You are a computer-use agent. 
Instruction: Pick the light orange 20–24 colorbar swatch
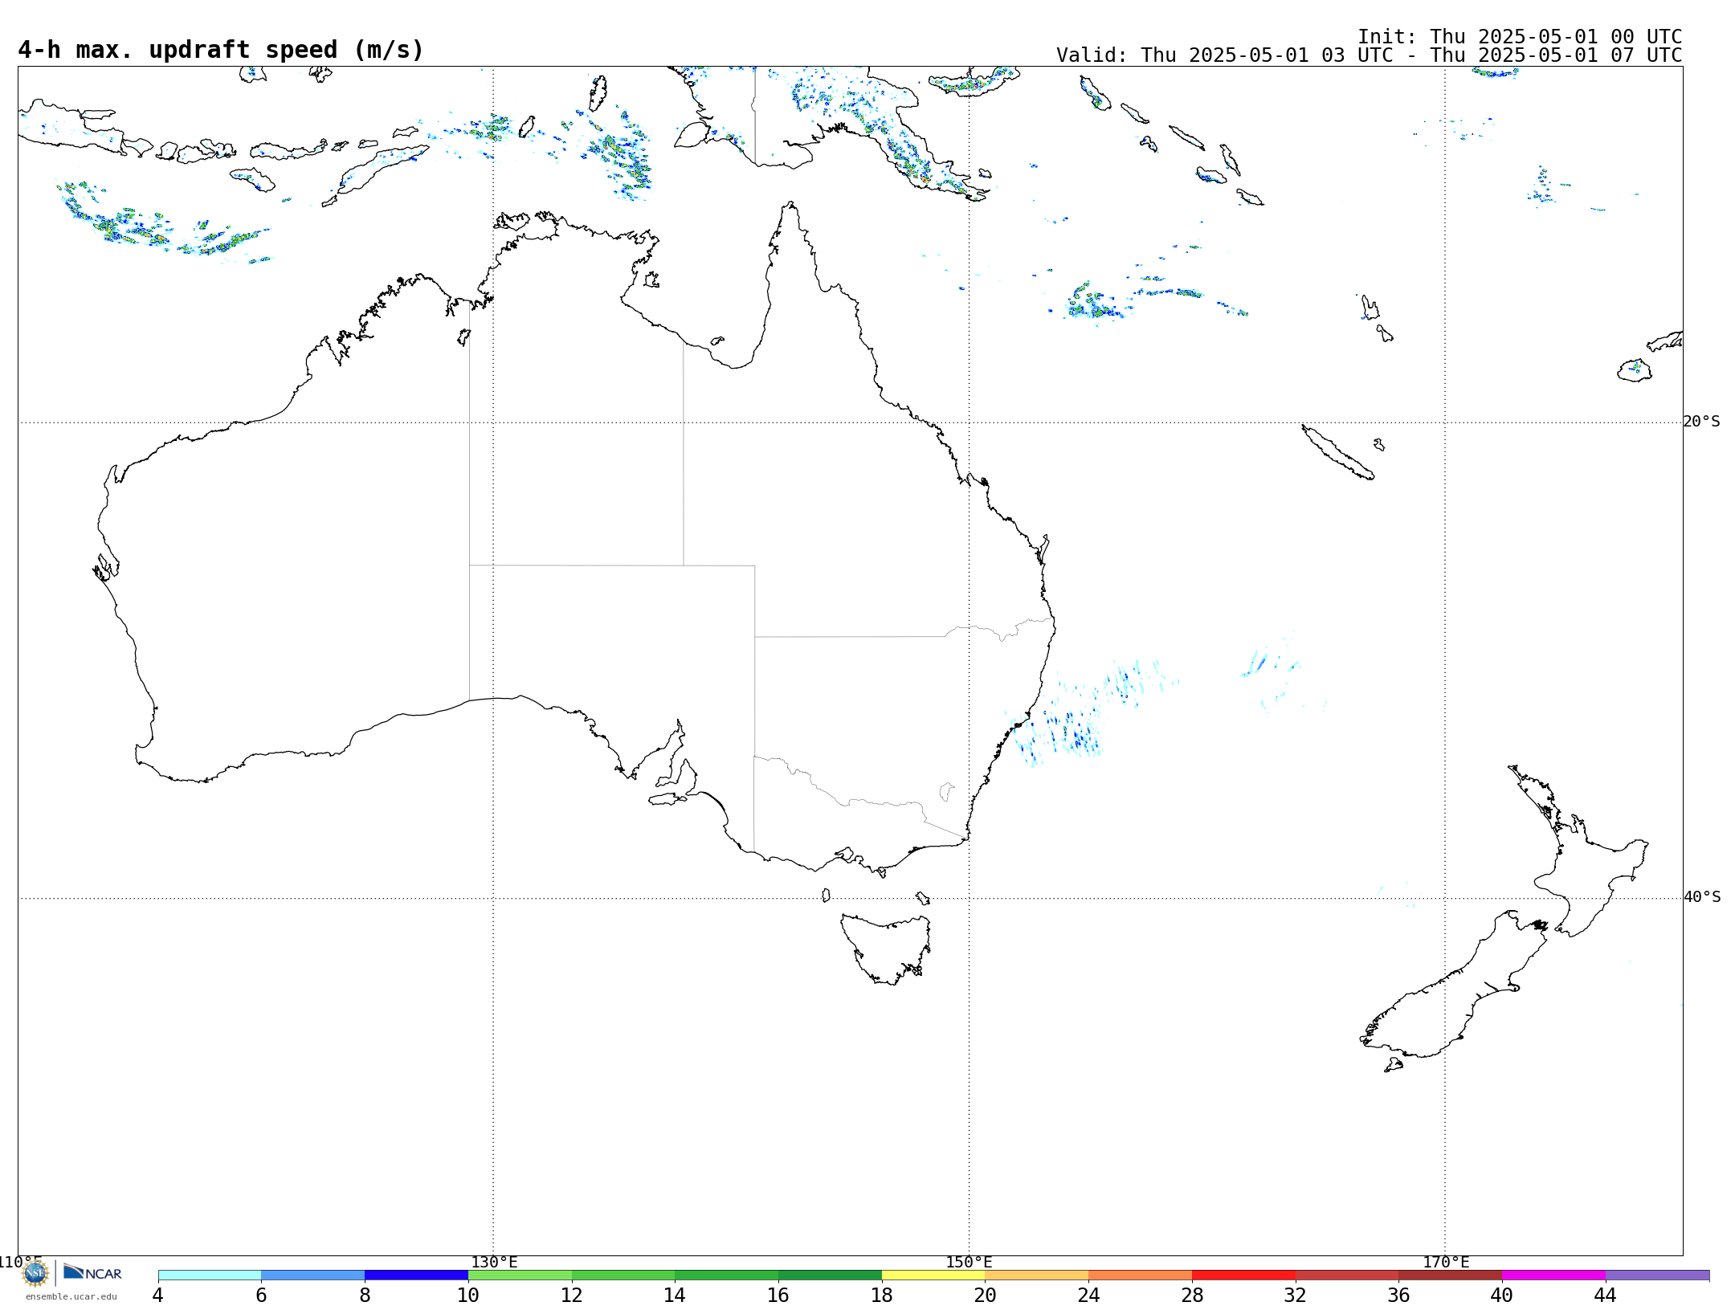click(x=1037, y=1275)
